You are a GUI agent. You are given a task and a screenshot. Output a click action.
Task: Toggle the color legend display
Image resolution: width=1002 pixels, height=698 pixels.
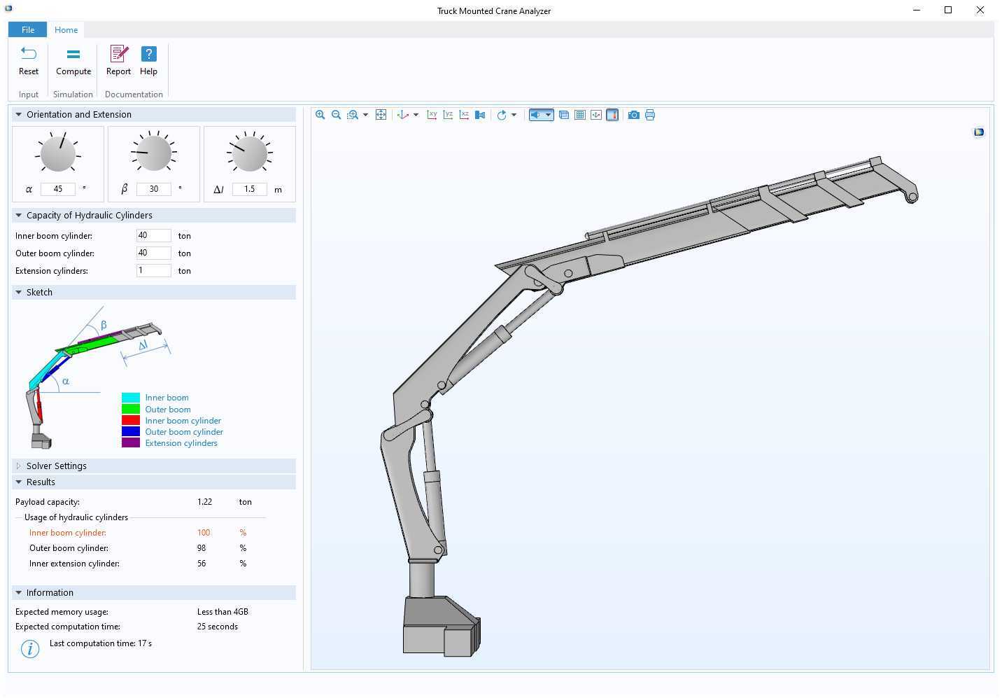tap(612, 115)
